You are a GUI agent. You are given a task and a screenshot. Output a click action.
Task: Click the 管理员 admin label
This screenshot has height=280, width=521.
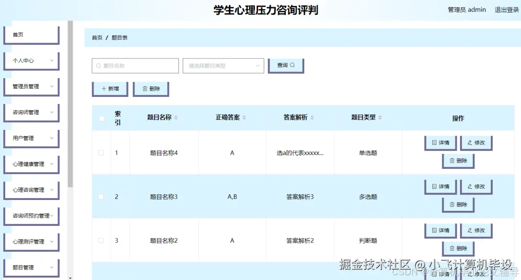coord(467,10)
